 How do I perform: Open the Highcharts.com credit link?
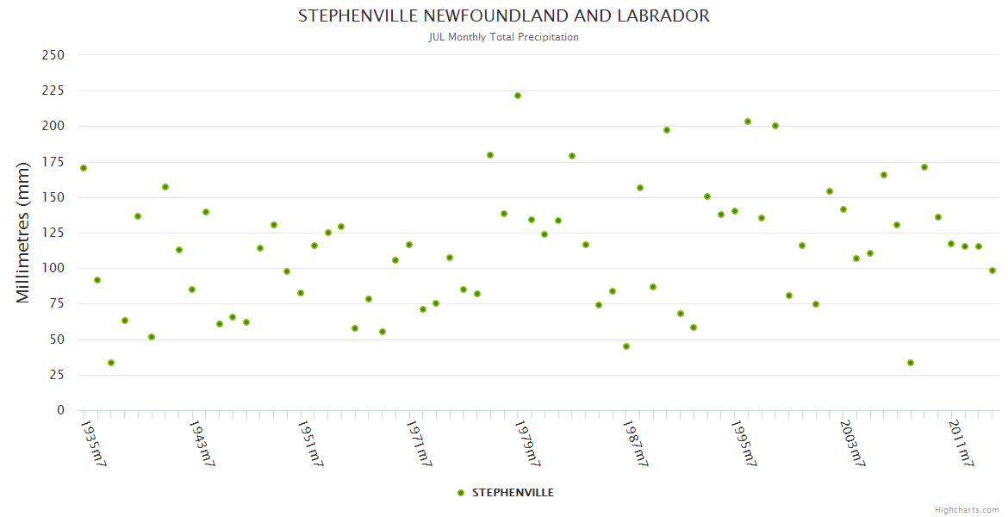click(x=967, y=509)
